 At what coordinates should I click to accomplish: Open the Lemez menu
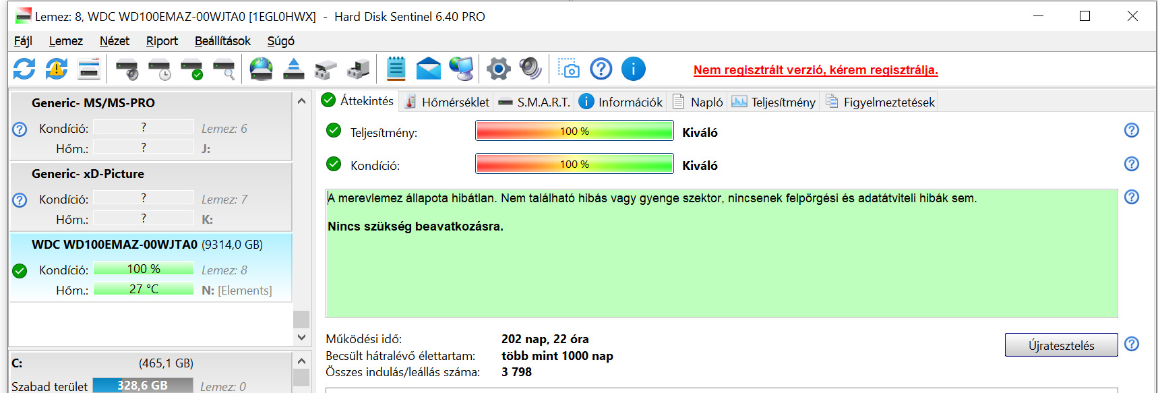[66, 41]
